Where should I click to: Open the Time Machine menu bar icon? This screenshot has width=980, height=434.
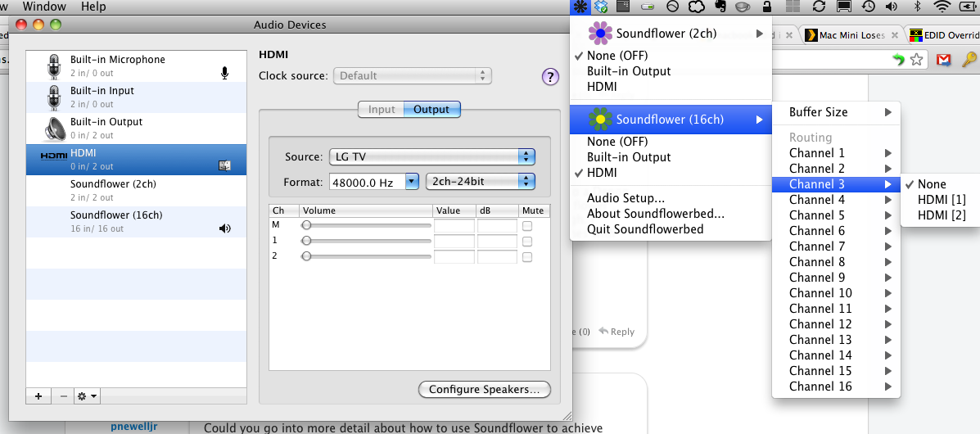pos(868,7)
